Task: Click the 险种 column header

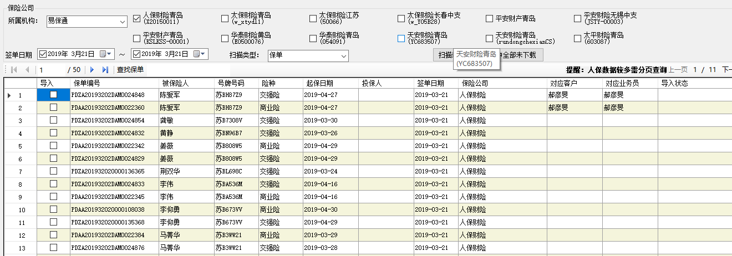Action: (268, 83)
